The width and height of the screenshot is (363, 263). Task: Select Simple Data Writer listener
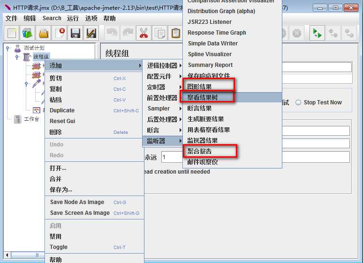pyautogui.click(x=233, y=44)
